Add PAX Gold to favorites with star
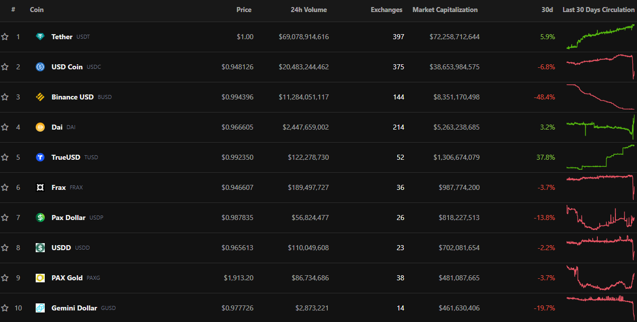This screenshot has width=637, height=322. (x=5, y=278)
